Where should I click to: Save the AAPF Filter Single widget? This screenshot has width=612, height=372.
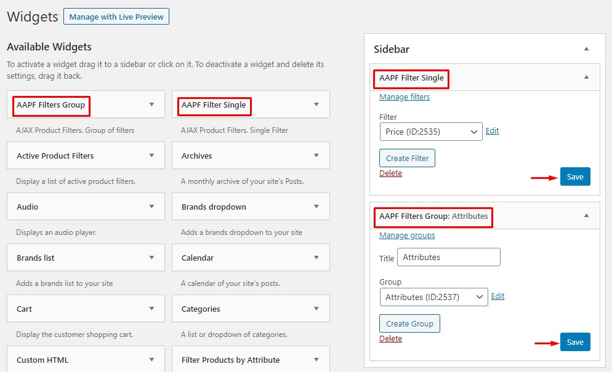point(575,176)
